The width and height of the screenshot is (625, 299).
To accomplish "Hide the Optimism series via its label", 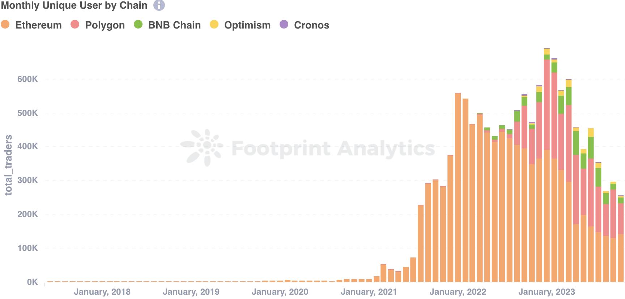I will pos(247,25).
